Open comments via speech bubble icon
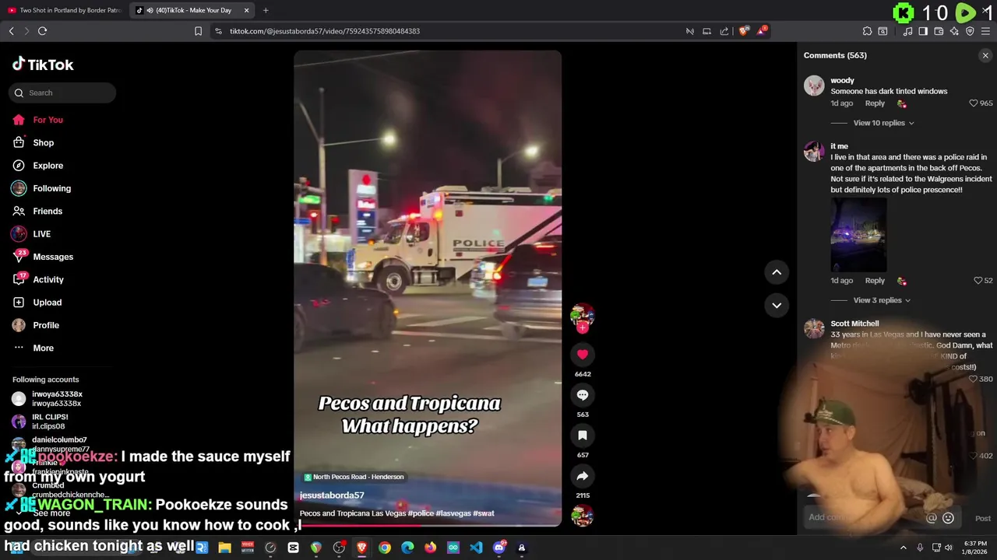Screen dimensions: 997x560 [x=582, y=395]
